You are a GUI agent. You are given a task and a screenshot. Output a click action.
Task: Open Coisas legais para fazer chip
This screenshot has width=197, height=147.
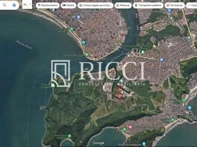coord(95,6)
